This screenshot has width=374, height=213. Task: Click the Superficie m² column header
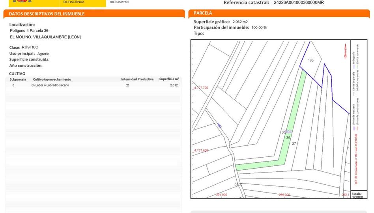(169, 79)
